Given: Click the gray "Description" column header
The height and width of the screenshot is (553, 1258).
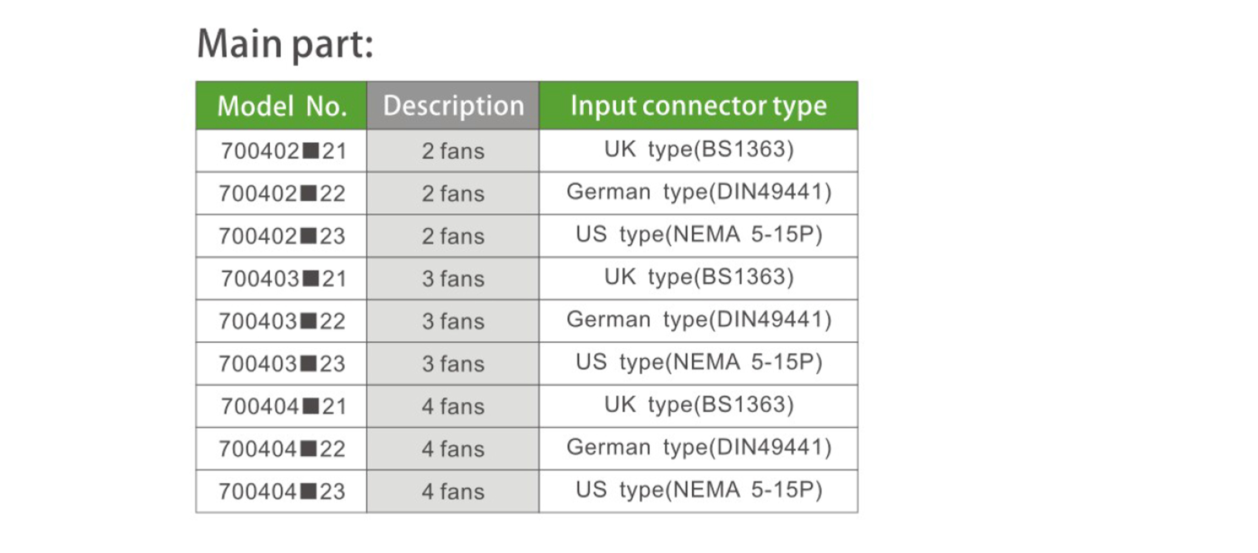Looking at the screenshot, I should [453, 106].
